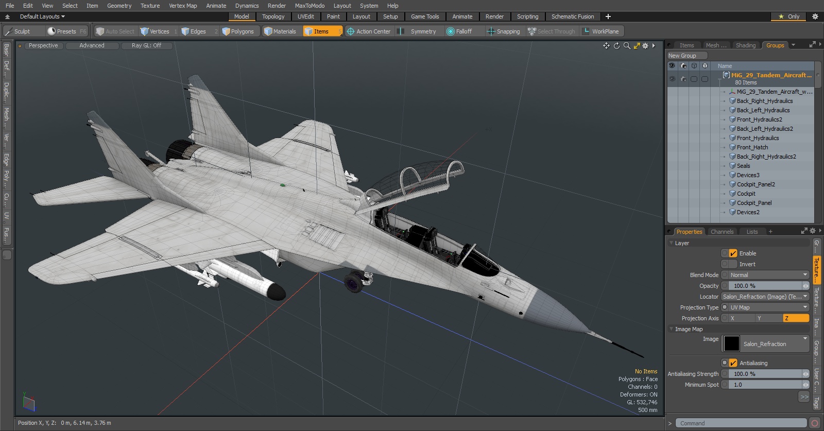Viewport: 824px width, 431px height.
Task: Open the Blend Mode dropdown
Action: (768, 275)
